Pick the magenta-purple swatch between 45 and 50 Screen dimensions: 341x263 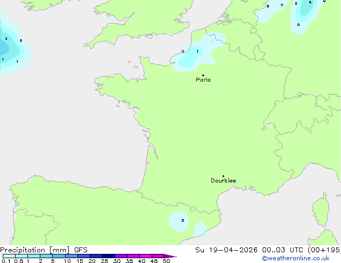point(158,256)
